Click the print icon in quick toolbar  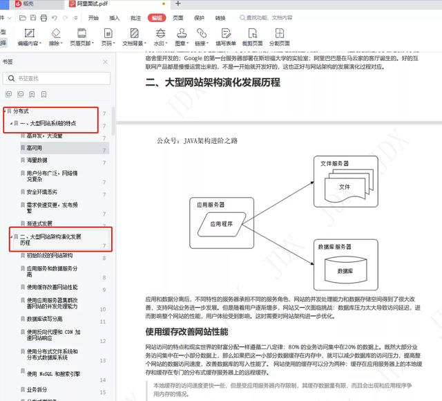44,18
